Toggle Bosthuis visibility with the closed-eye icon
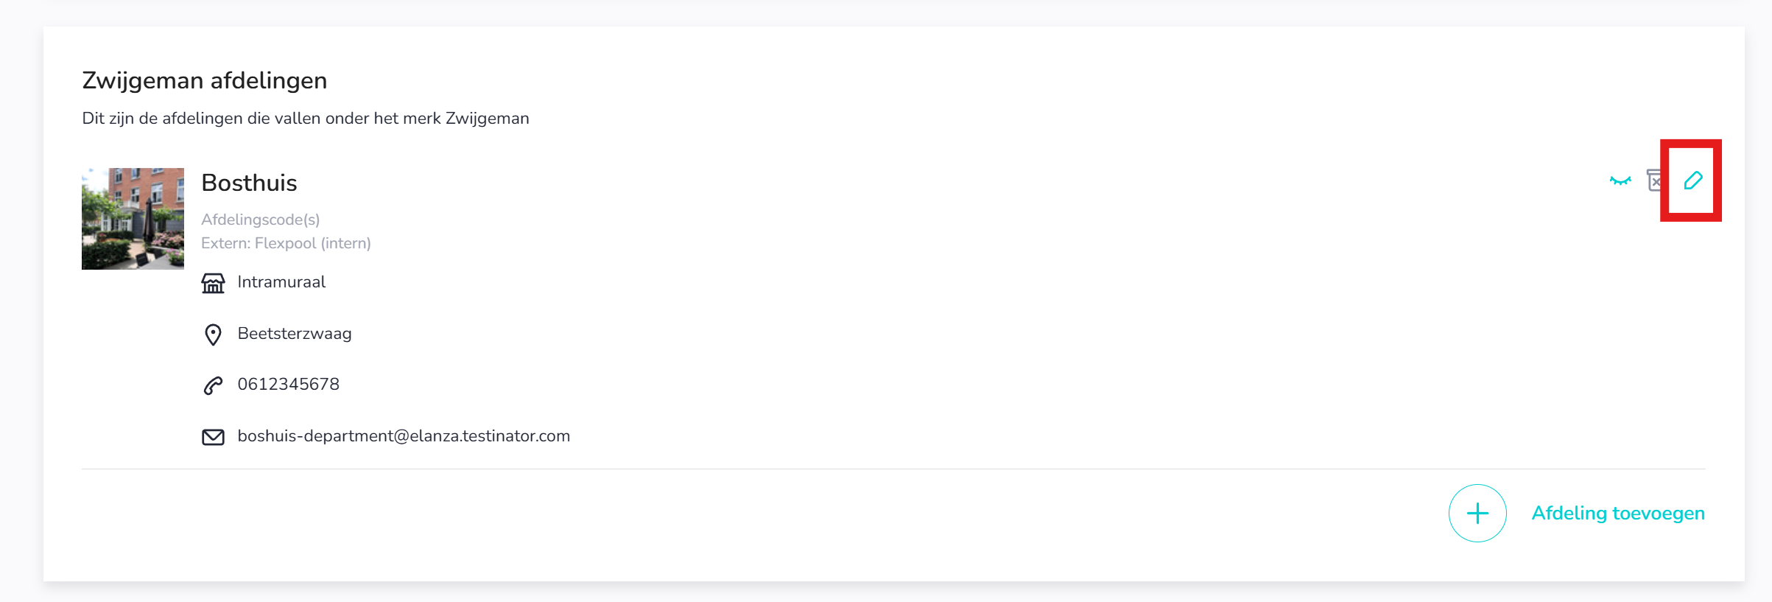This screenshot has width=1772, height=602. pyautogui.click(x=1620, y=181)
